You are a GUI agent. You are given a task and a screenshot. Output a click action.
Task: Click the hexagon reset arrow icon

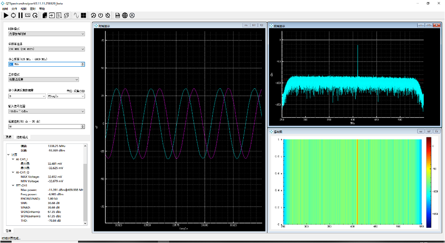(x=35, y=15)
